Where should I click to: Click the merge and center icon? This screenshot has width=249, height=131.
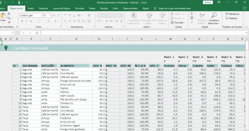point(89,21)
